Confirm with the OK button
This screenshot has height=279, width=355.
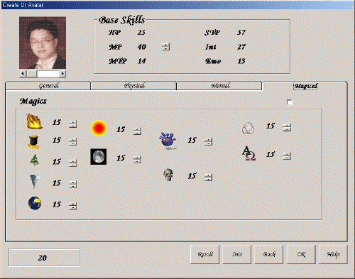(301, 254)
